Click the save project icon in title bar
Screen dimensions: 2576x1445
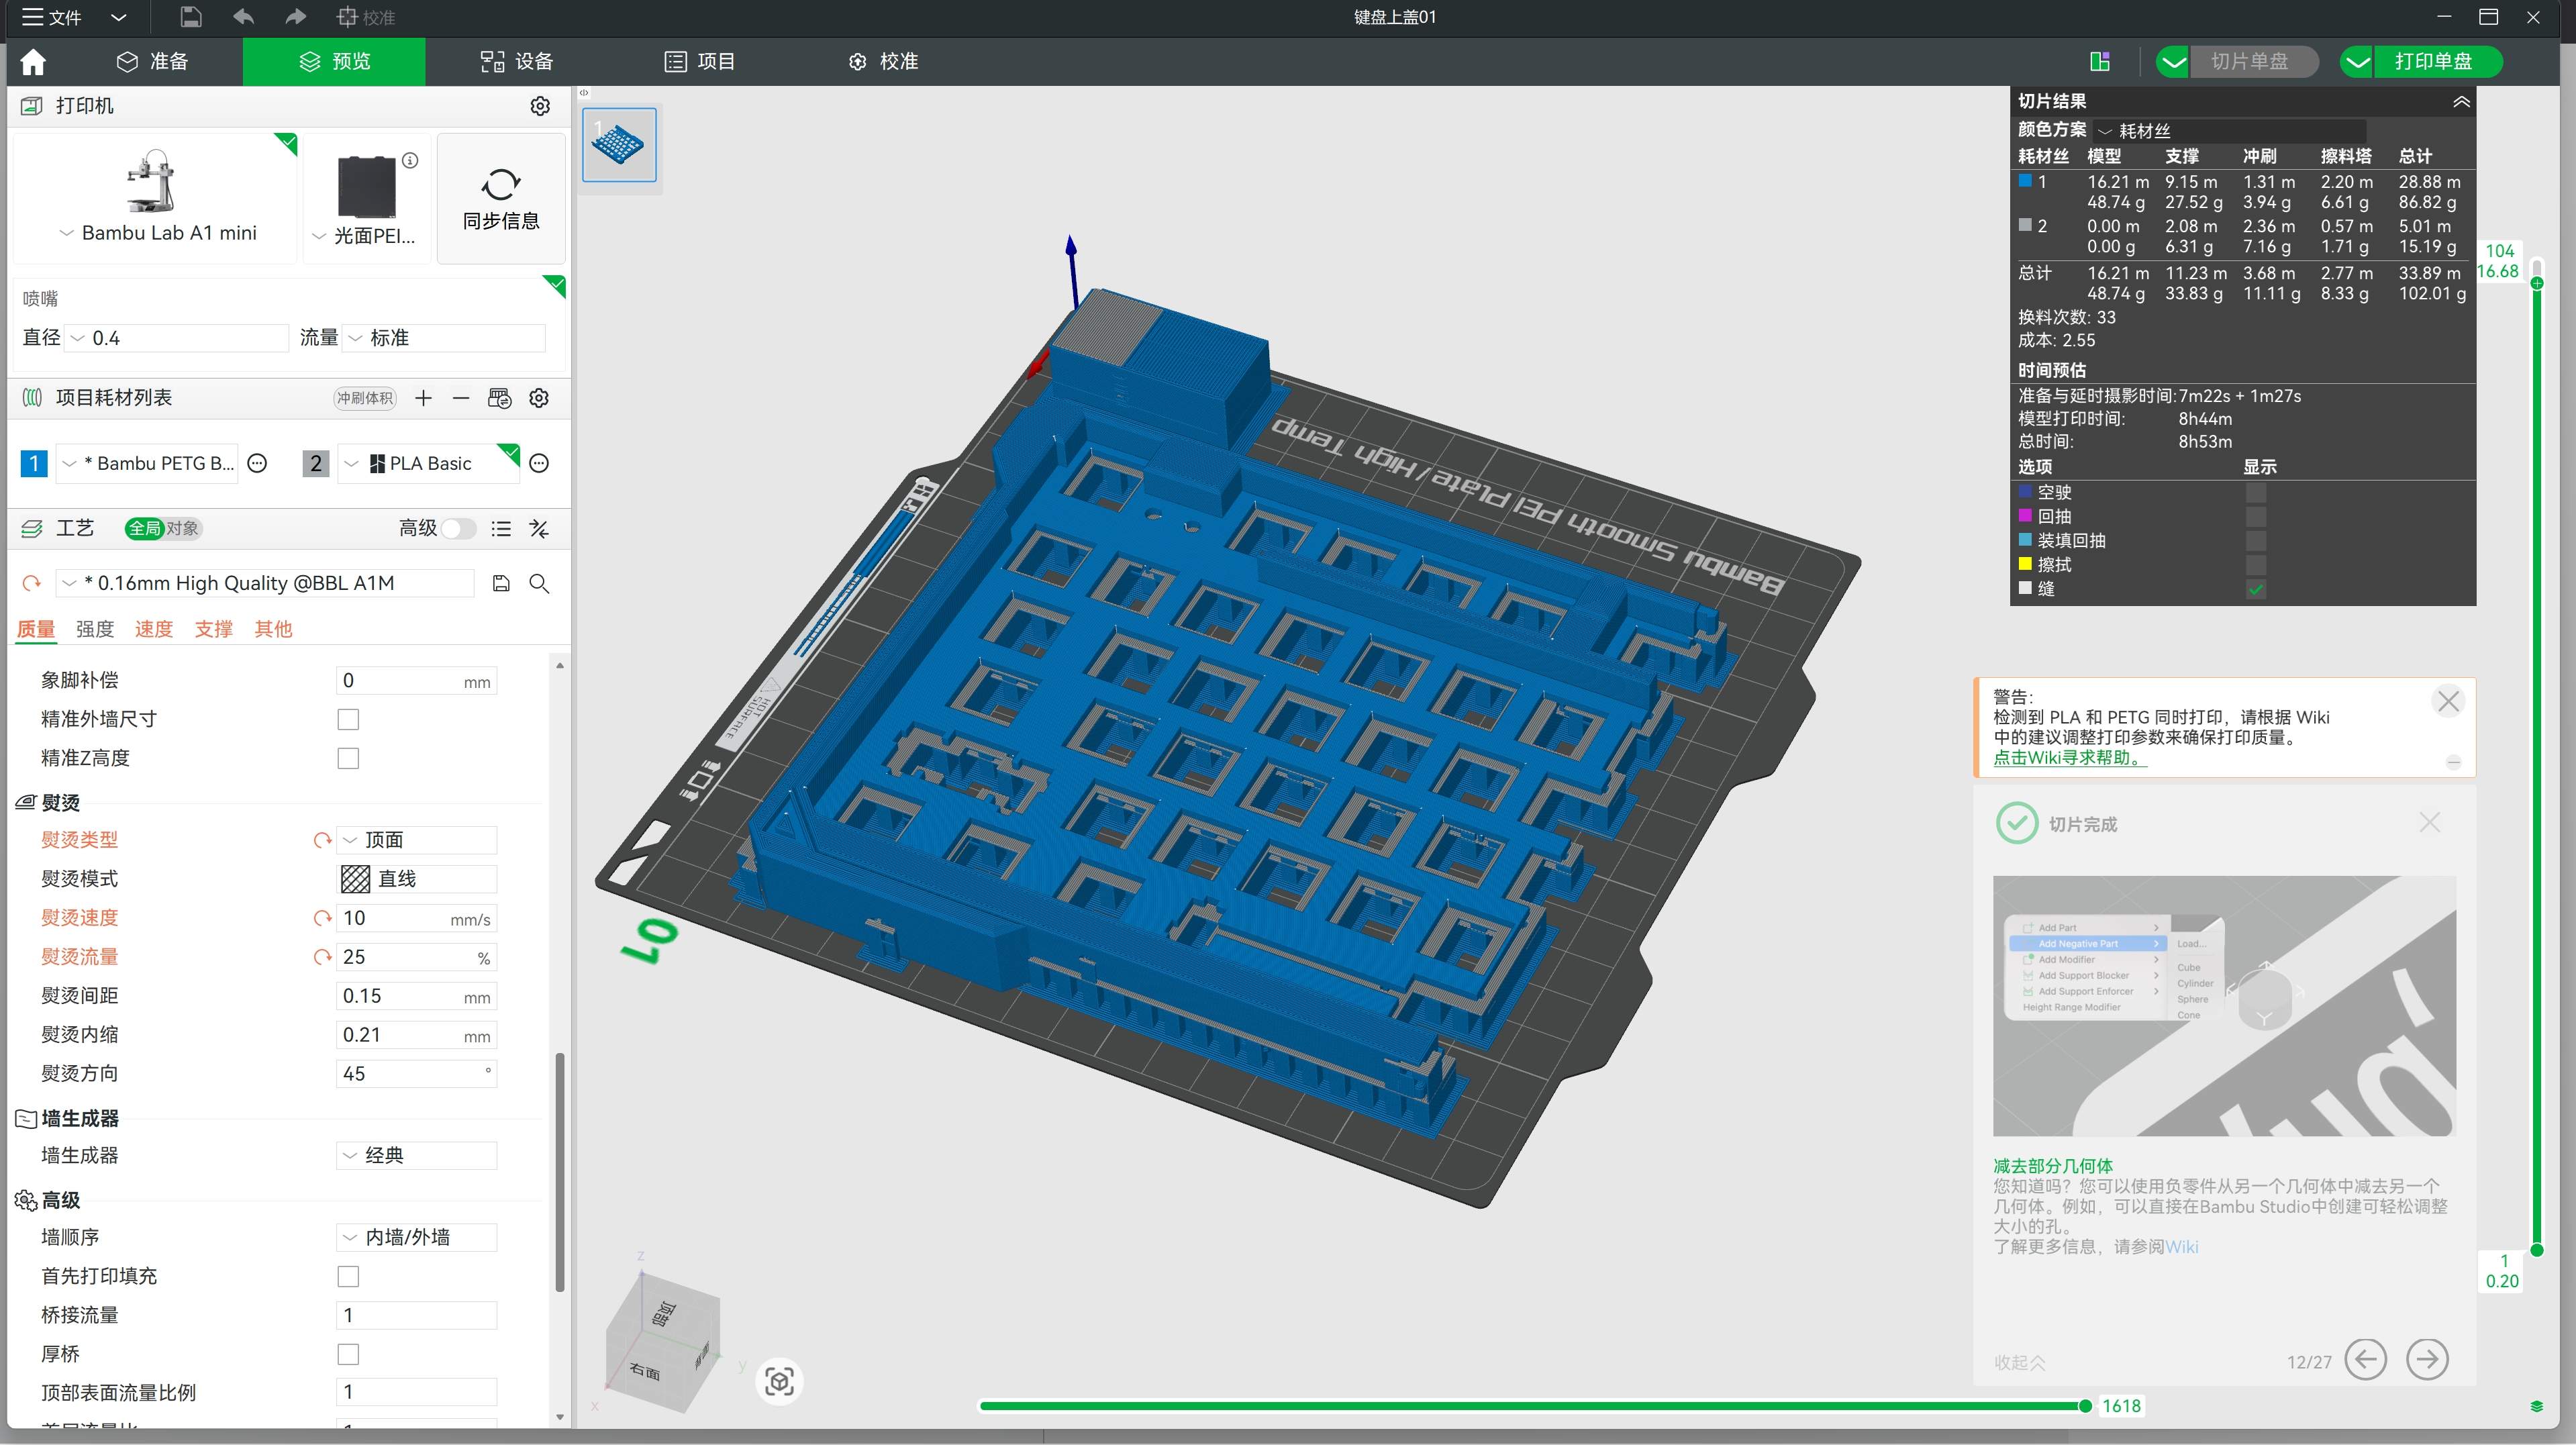click(x=190, y=17)
